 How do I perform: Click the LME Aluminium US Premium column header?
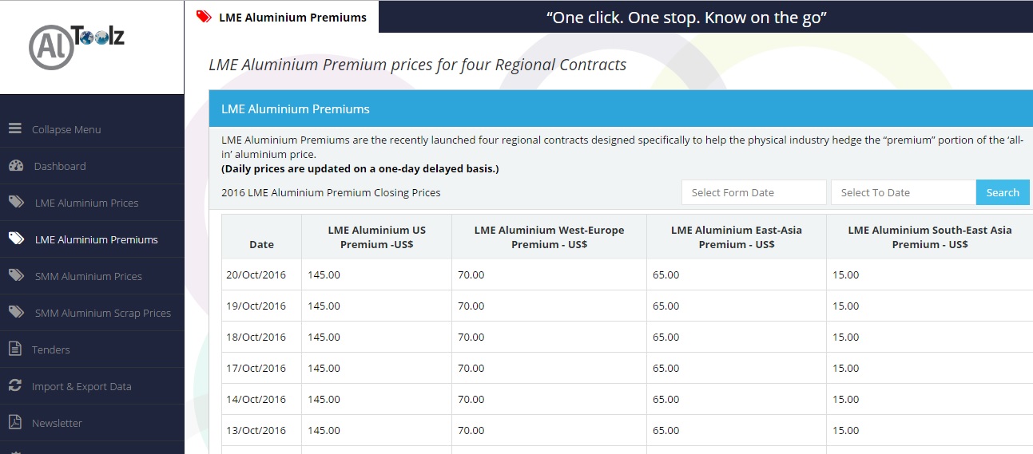coord(376,237)
